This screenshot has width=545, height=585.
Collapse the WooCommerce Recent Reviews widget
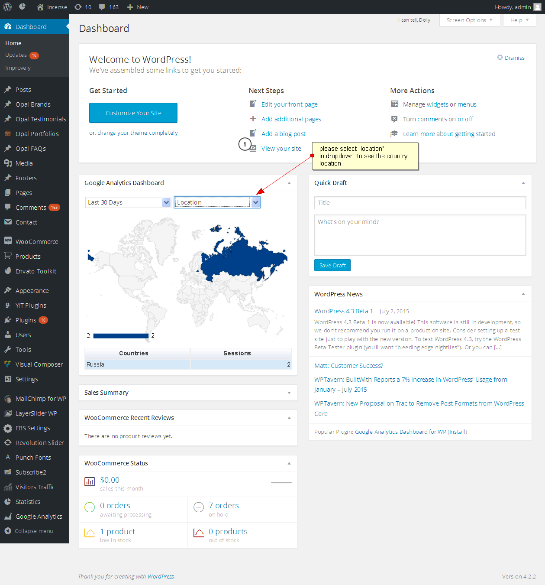(x=289, y=418)
